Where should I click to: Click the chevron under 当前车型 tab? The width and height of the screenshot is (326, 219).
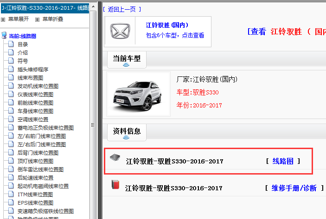coord(126,65)
